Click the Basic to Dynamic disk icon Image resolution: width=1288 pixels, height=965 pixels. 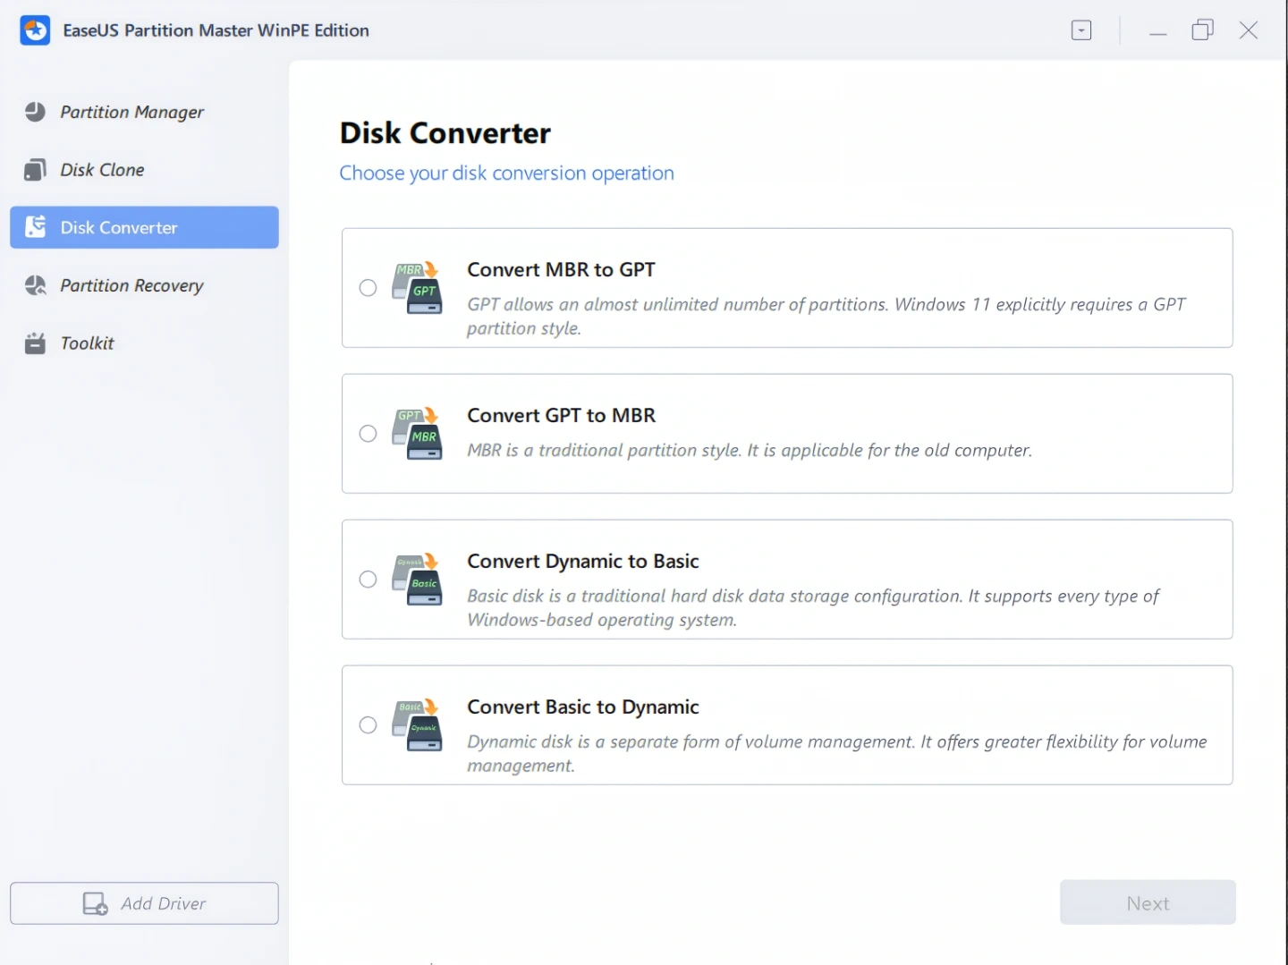(x=417, y=725)
